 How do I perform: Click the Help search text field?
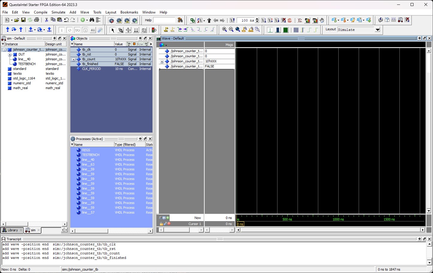[x=164, y=20]
